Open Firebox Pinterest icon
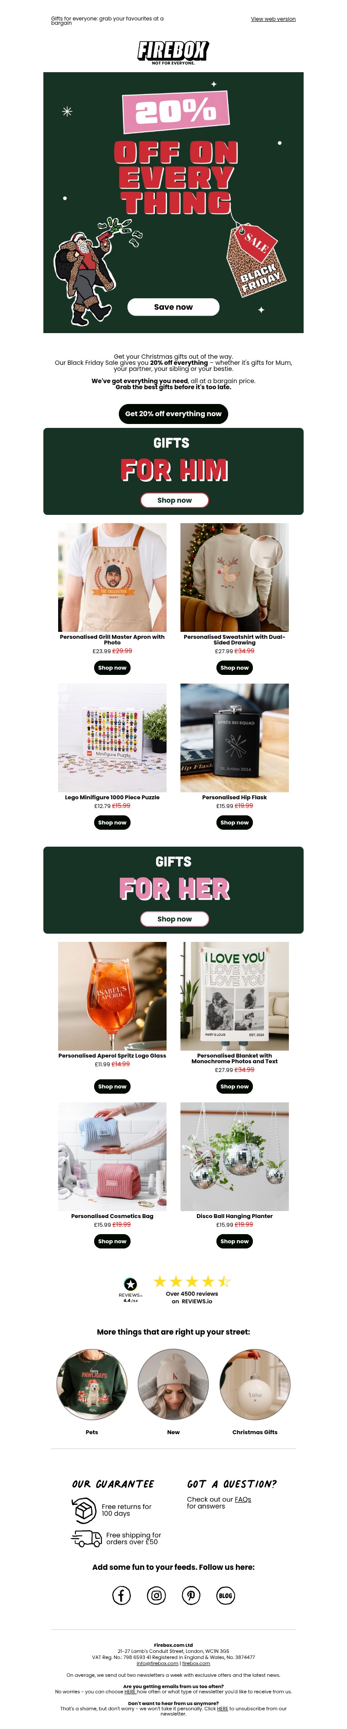347x1729 pixels. (x=191, y=1595)
